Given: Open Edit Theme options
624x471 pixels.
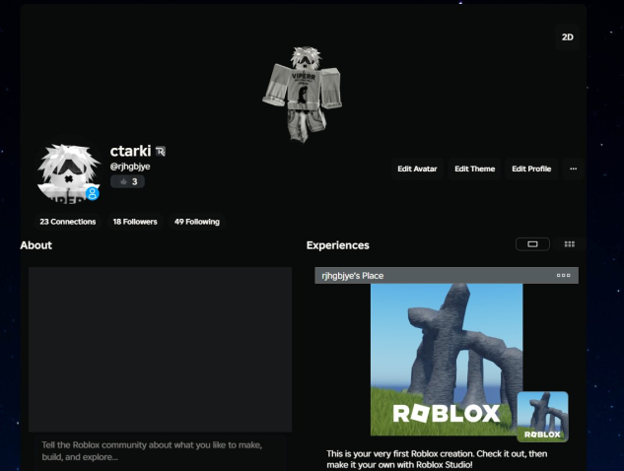Looking at the screenshot, I should click(474, 168).
